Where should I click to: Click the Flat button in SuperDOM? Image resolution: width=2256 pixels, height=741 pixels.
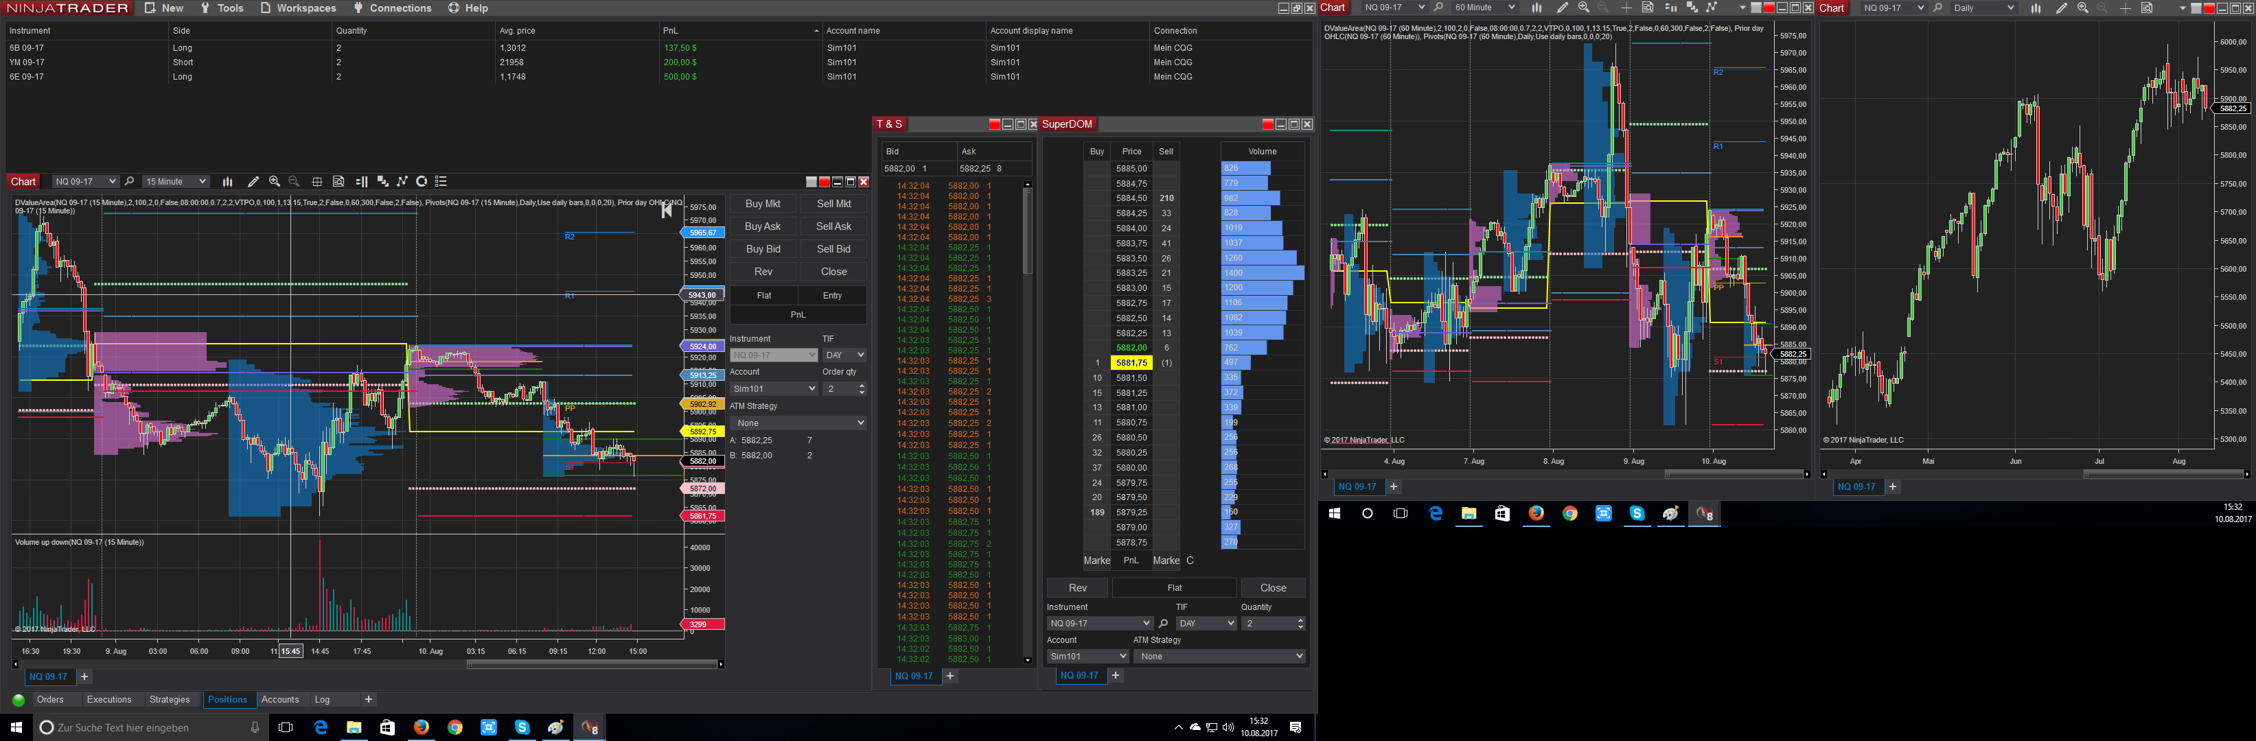click(x=1175, y=588)
